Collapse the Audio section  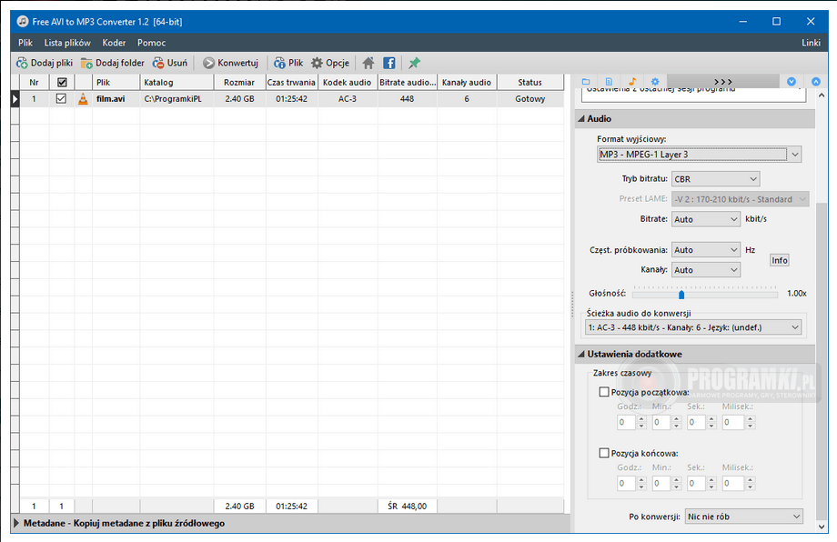coord(581,119)
